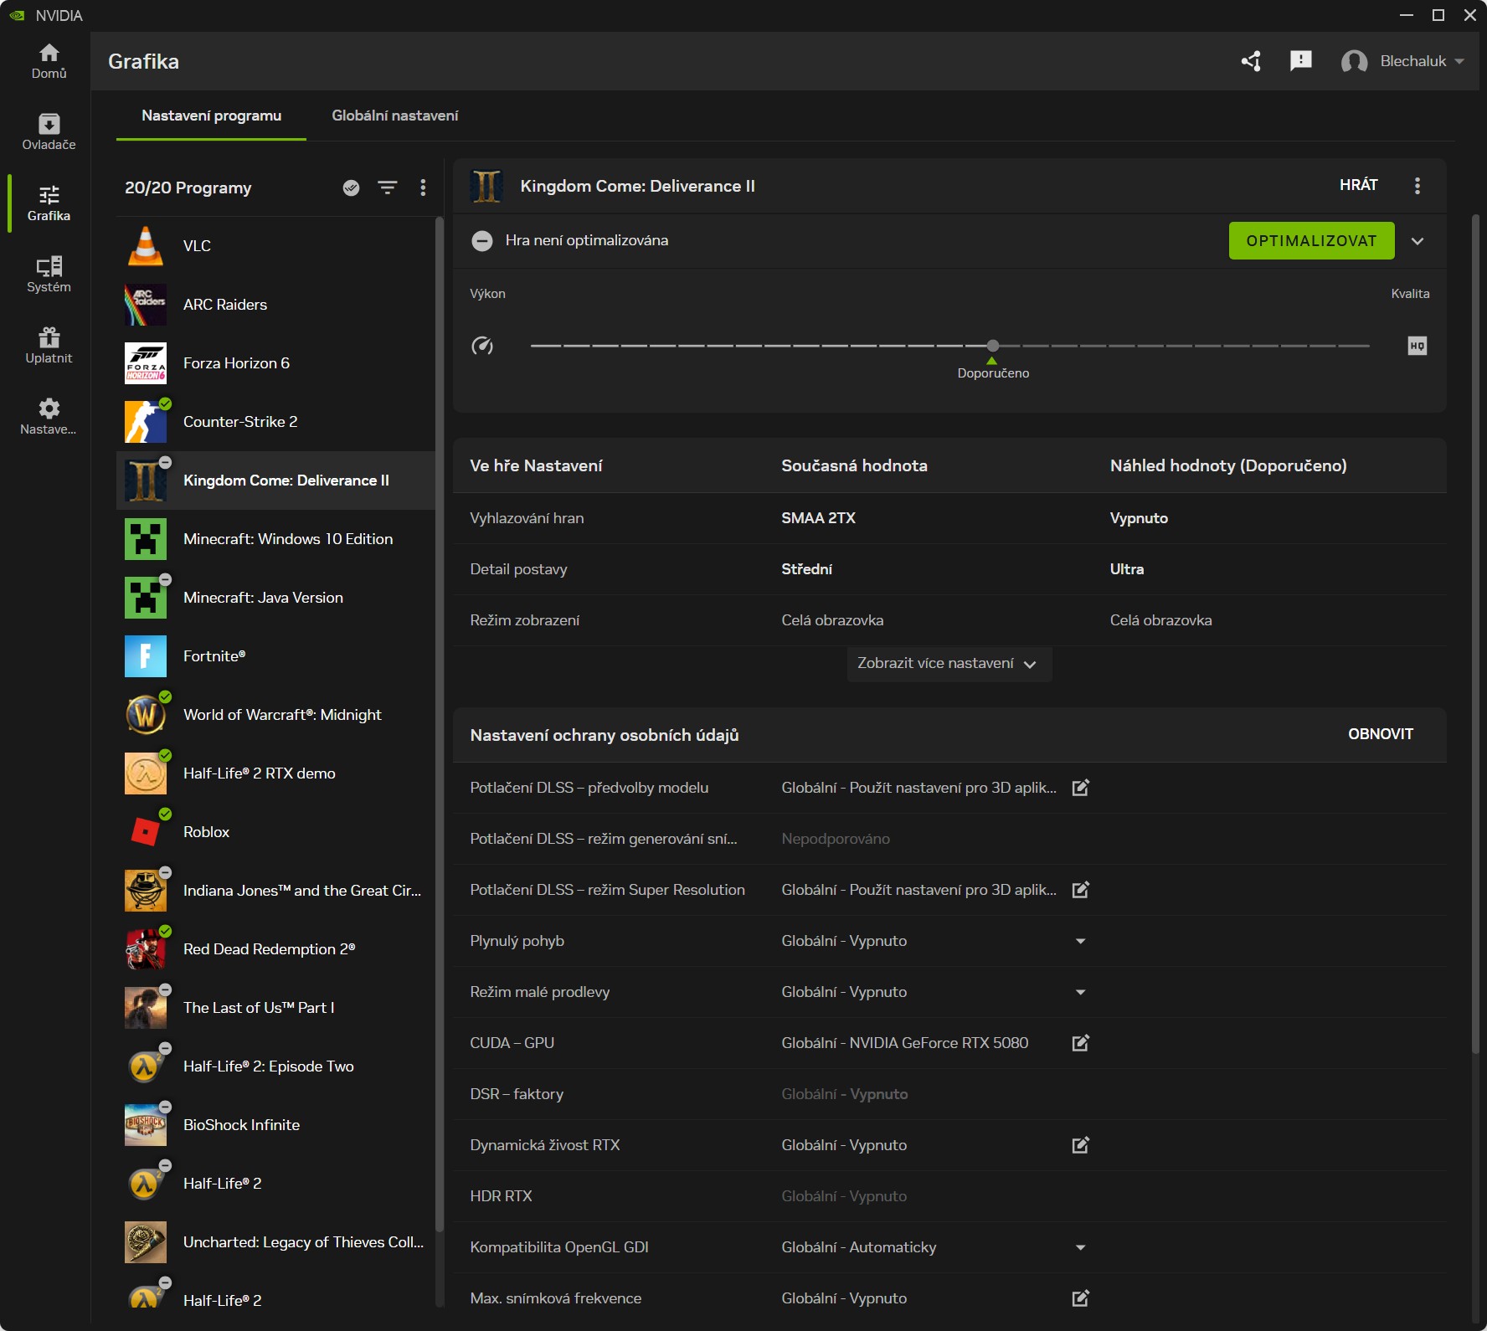Edit Potlačení DLSS Super Resolution setting
Viewport: 1487px width, 1331px height.
tap(1081, 890)
